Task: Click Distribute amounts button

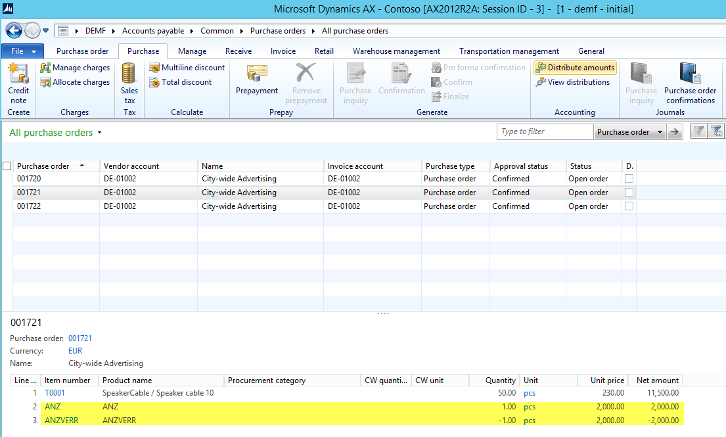Action: click(x=575, y=68)
